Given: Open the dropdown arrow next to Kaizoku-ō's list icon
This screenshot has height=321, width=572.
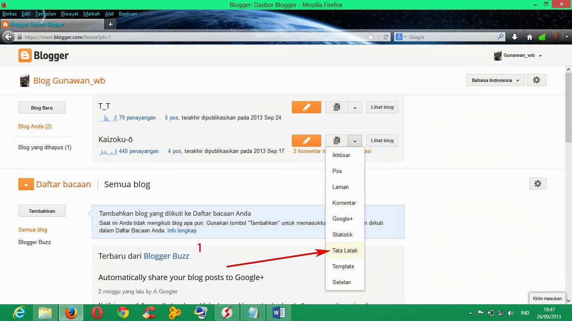Looking at the screenshot, I should pyautogui.click(x=355, y=140).
